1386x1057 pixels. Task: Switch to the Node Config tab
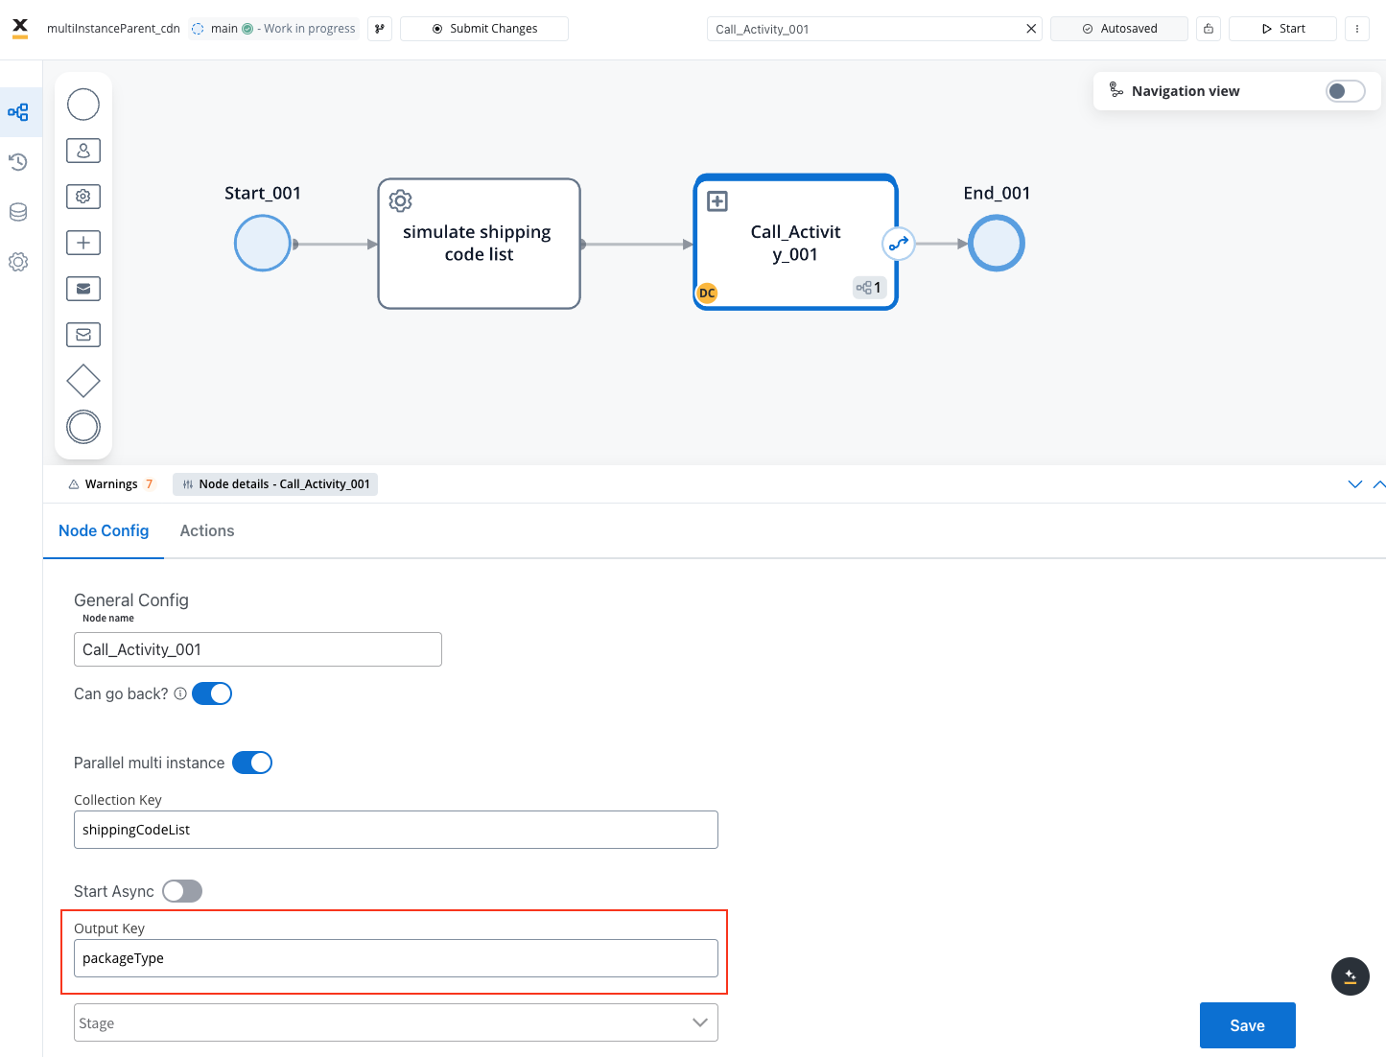coord(104,531)
